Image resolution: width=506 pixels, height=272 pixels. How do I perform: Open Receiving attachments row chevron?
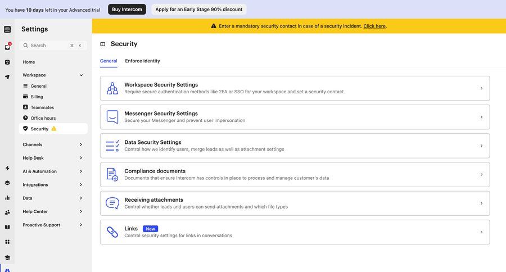click(x=481, y=203)
